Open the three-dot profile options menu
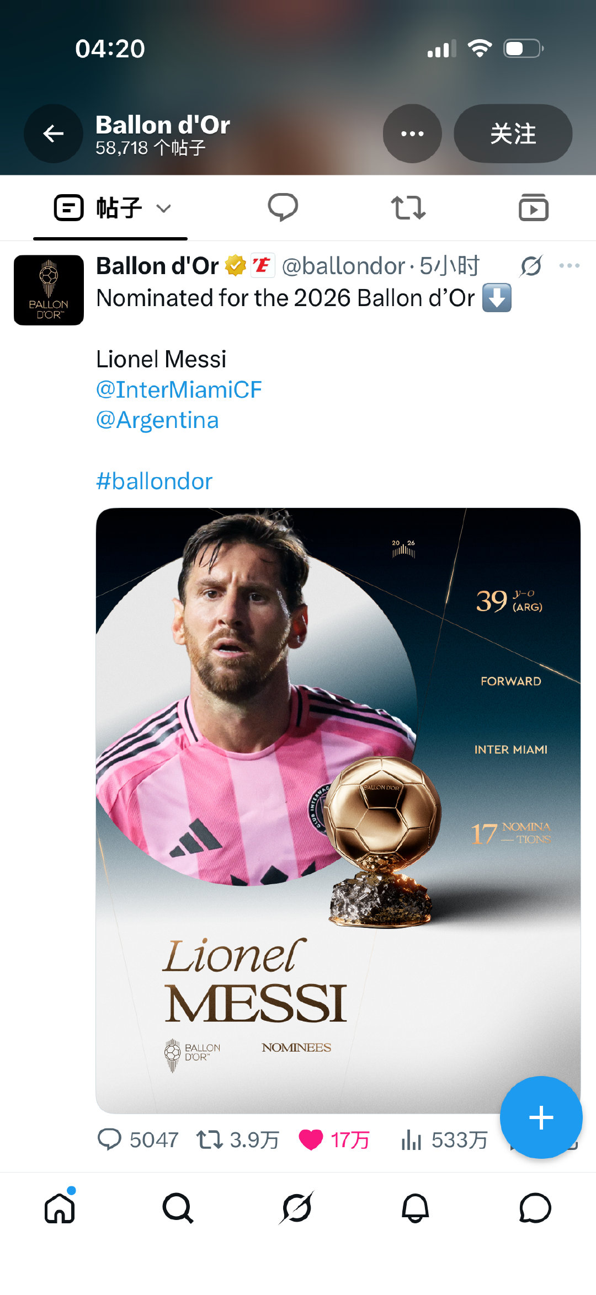 412,133
